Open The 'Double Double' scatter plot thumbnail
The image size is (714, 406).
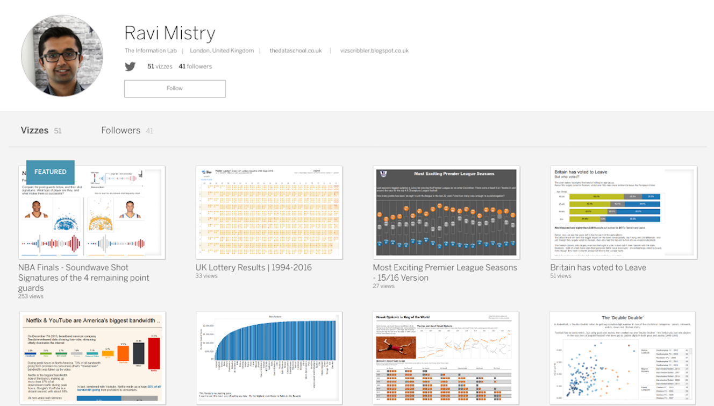pyautogui.click(x=623, y=358)
